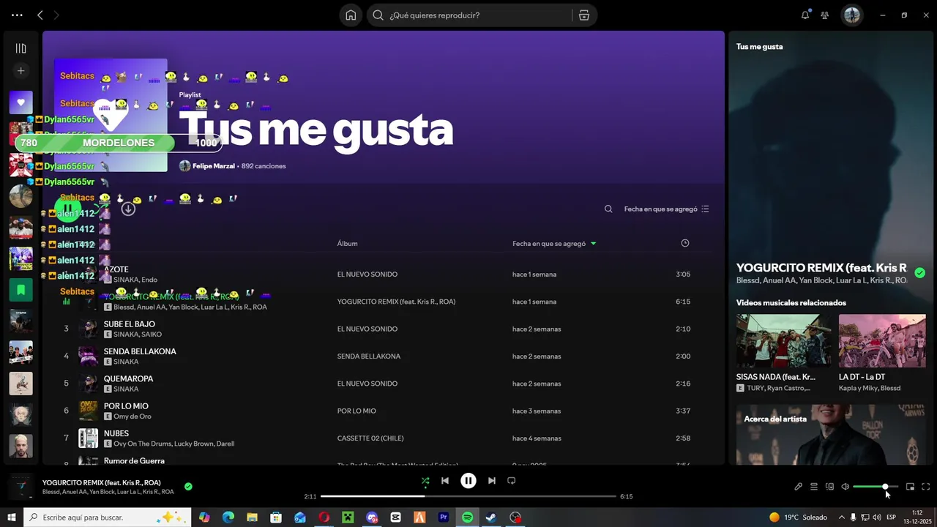Create a playlist with the plus button
Viewport: 937px width, 527px height.
20,71
